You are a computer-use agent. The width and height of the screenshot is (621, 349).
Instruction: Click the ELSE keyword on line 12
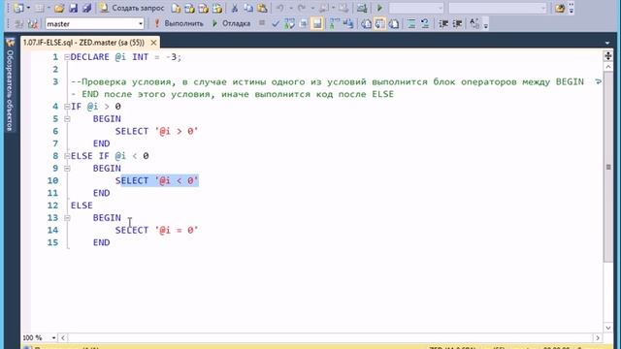[82, 206]
